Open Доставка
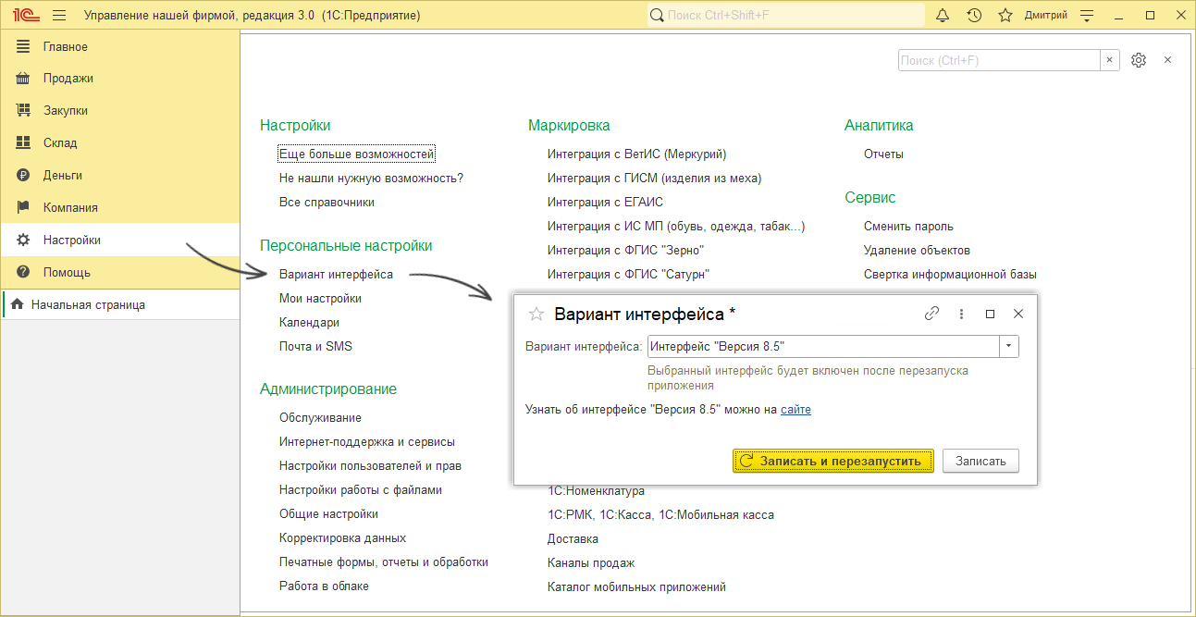Viewport: 1196px width, 617px height. pyautogui.click(x=573, y=539)
